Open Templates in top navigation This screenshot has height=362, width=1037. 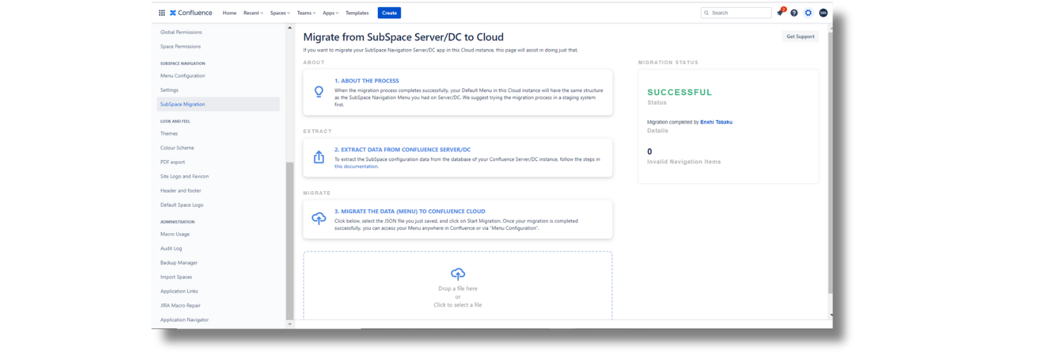pyautogui.click(x=357, y=13)
